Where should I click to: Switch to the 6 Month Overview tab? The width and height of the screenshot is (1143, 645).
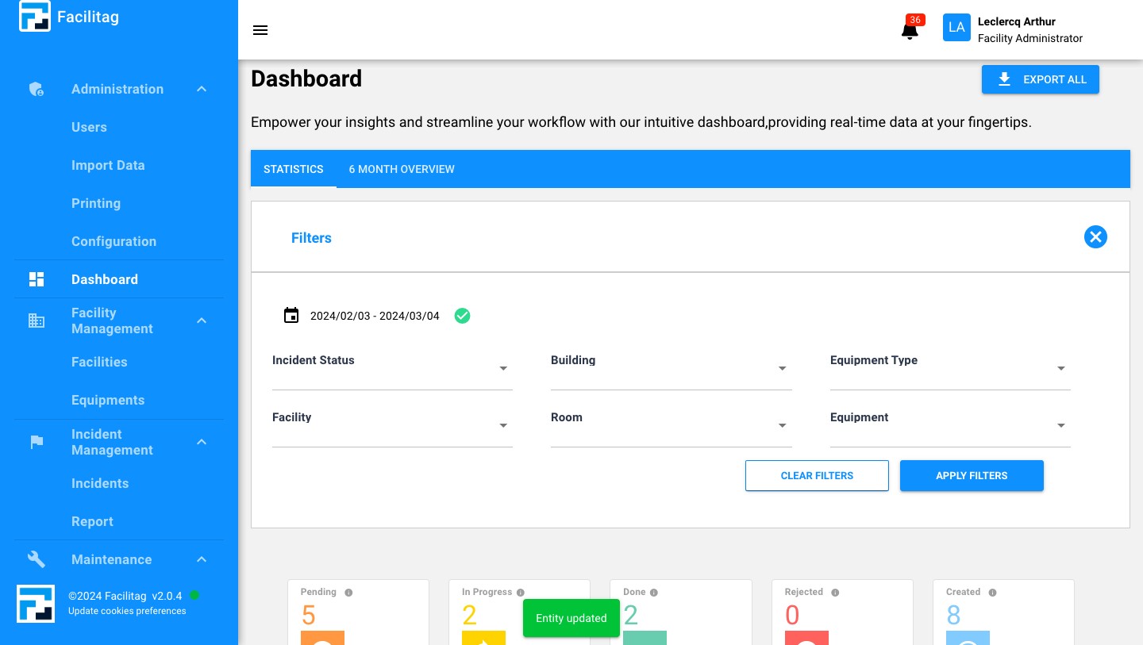point(402,169)
